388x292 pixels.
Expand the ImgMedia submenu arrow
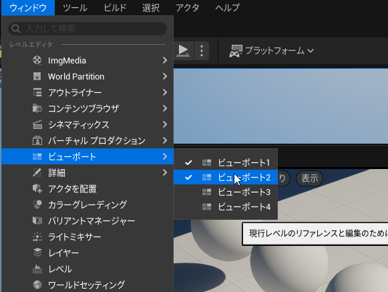pyautogui.click(x=165, y=60)
